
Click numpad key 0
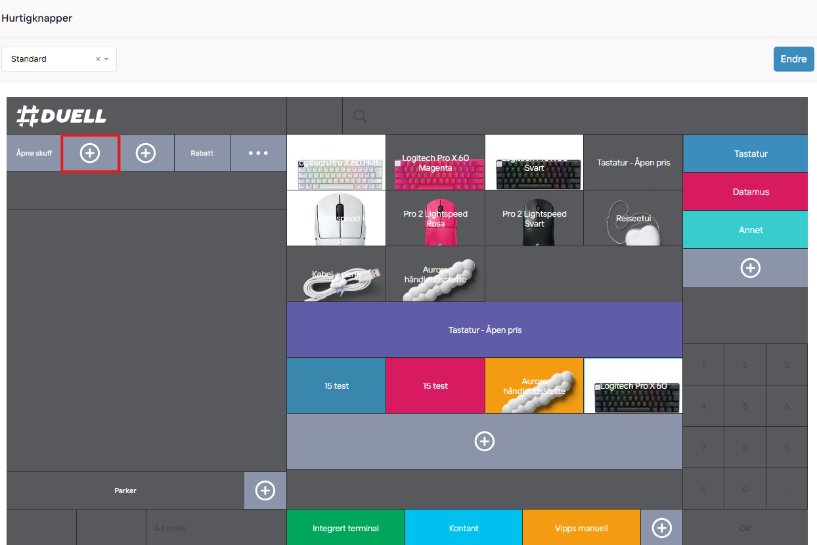(745, 489)
